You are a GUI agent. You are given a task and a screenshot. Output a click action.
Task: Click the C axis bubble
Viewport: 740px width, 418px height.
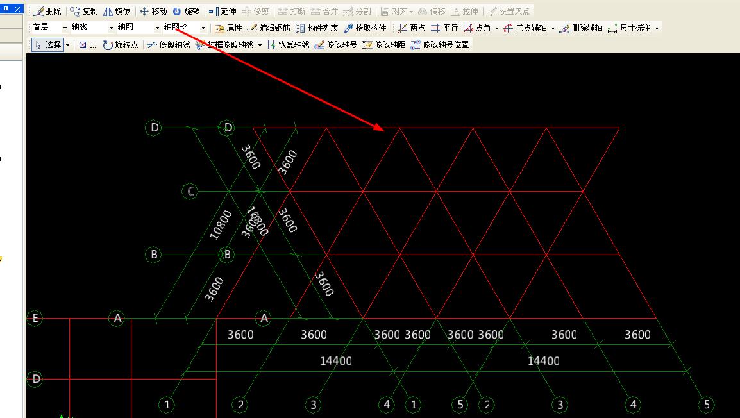[x=190, y=191]
